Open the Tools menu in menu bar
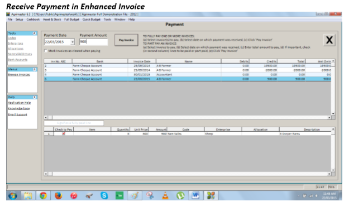349x206 pixels. (x=107, y=20)
